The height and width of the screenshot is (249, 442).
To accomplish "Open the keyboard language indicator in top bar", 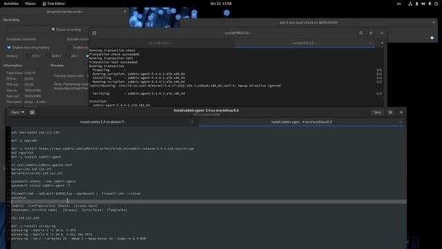I will (399, 3).
